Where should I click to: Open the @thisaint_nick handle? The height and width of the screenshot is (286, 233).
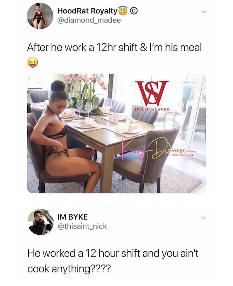pos(82,227)
